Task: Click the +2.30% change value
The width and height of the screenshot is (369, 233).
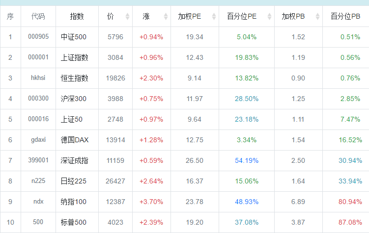Action: [x=151, y=78]
